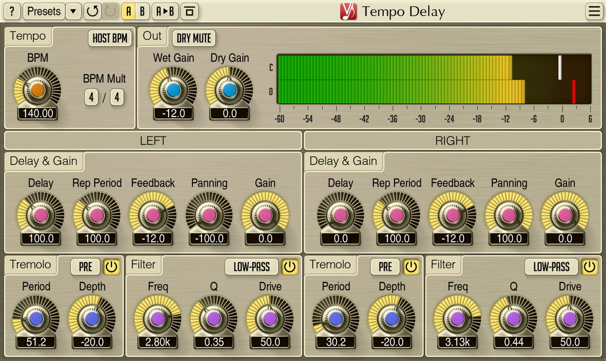Toggle the HOST BPM button
The height and width of the screenshot is (361, 606).
point(110,38)
